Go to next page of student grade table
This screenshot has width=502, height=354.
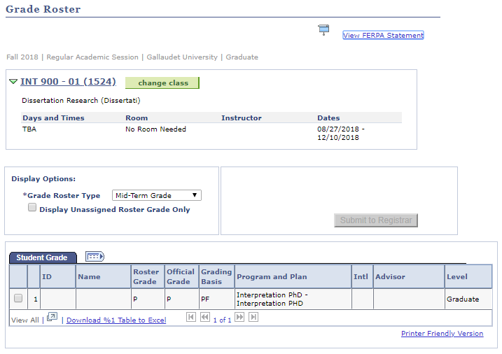(239, 318)
